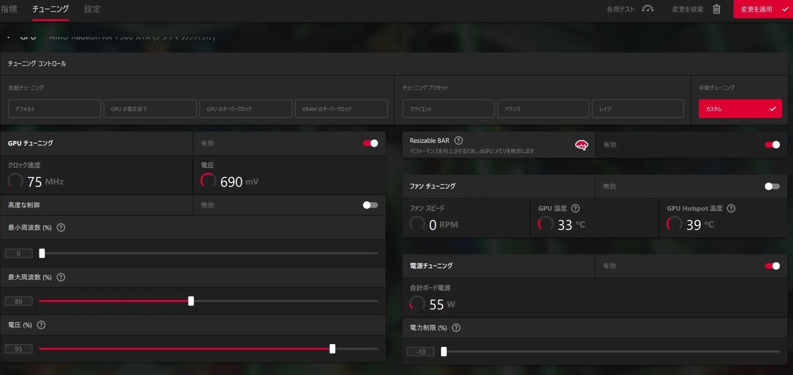Click the minimum frequency value field 0
793x375 pixels.
[x=19, y=253]
